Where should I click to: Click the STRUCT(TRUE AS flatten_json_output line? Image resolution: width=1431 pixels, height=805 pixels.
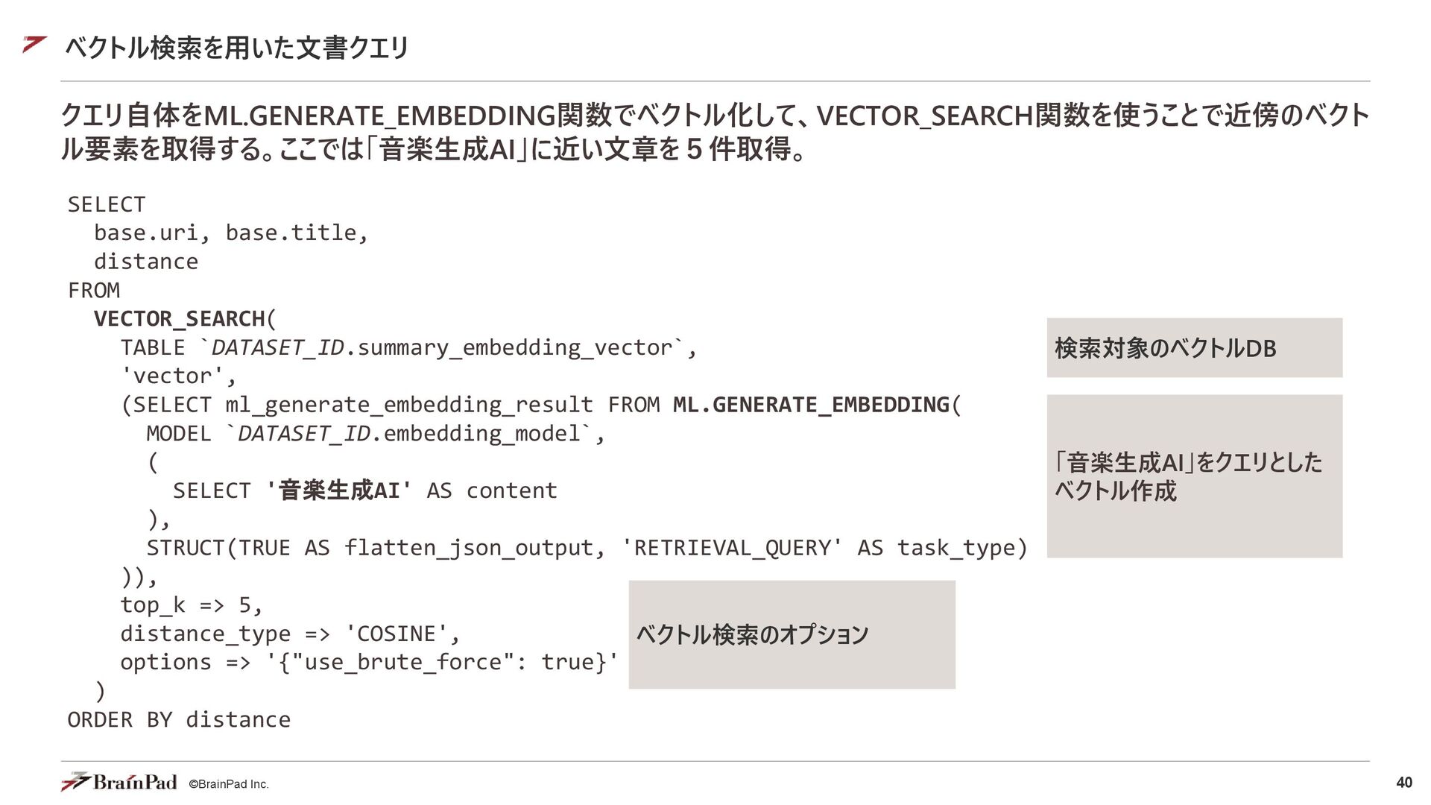point(587,548)
